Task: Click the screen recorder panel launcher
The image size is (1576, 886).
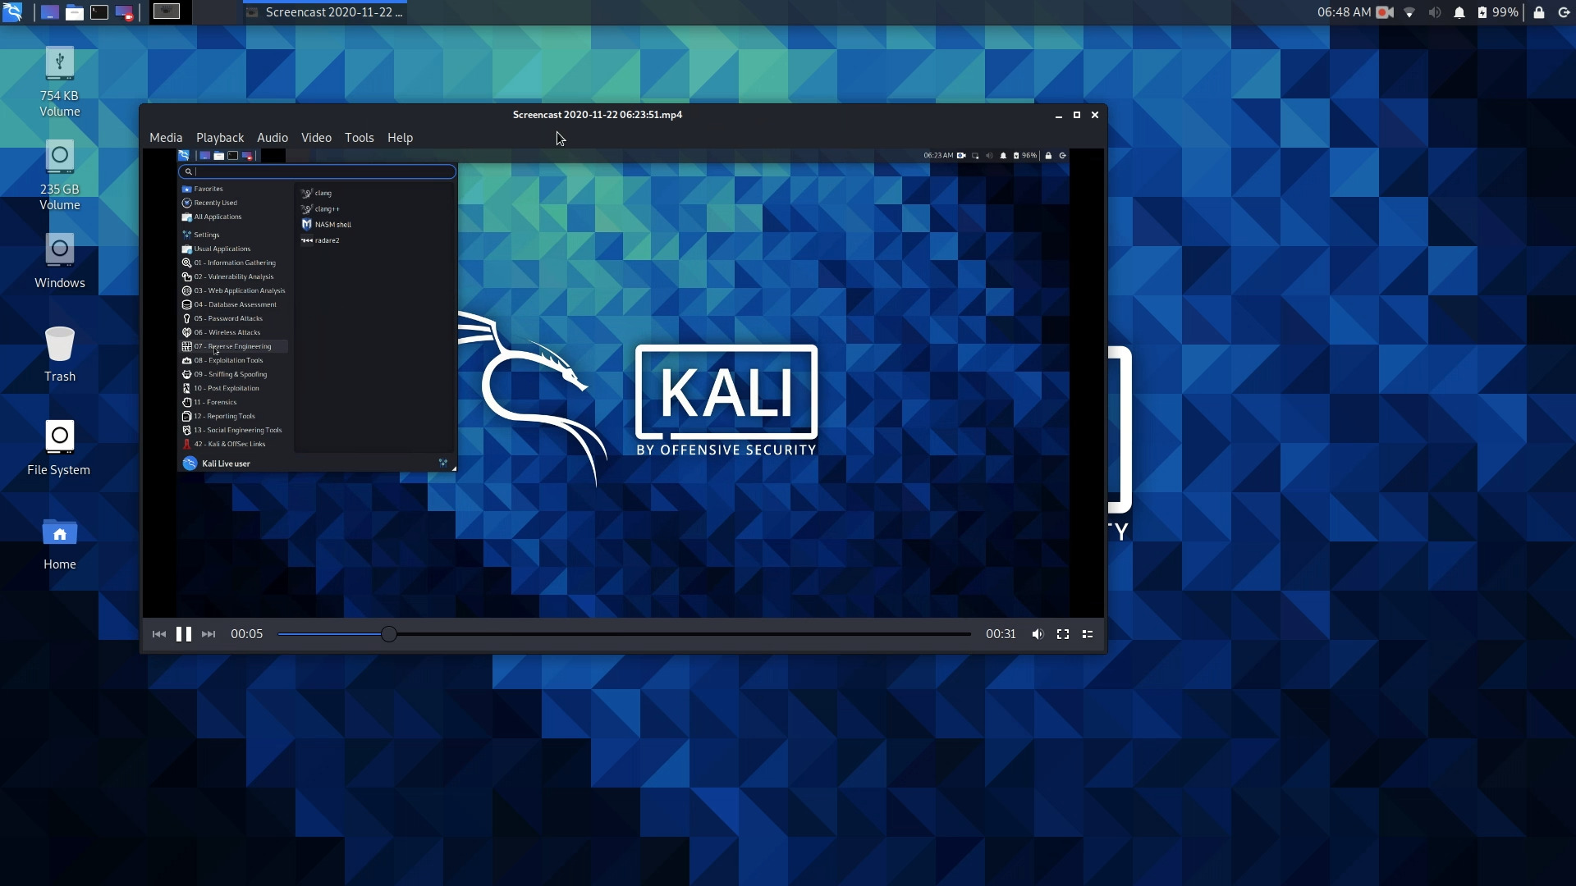Action: [x=124, y=12]
